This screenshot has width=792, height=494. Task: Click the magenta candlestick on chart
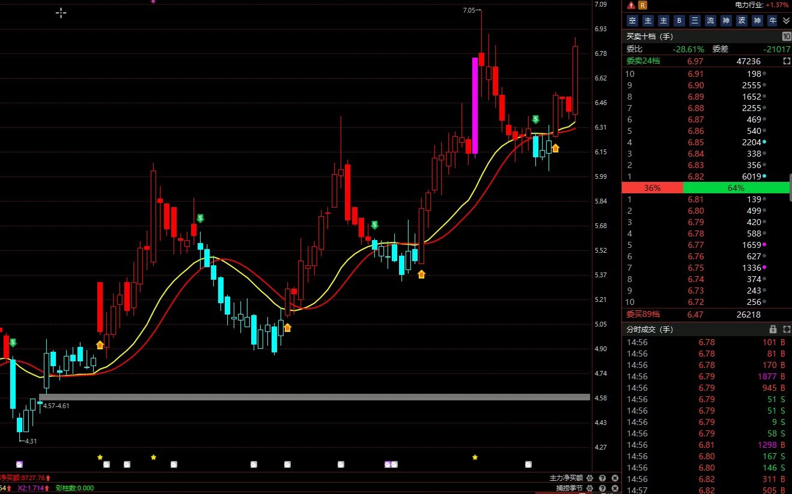click(475, 106)
